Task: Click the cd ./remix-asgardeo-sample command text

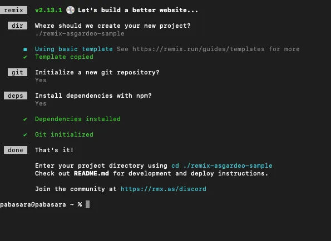Action: pyautogui.click(x=221, y=165)
